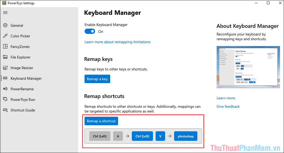
Task: Select the photoshop target app chip
Action: point(185,136)
